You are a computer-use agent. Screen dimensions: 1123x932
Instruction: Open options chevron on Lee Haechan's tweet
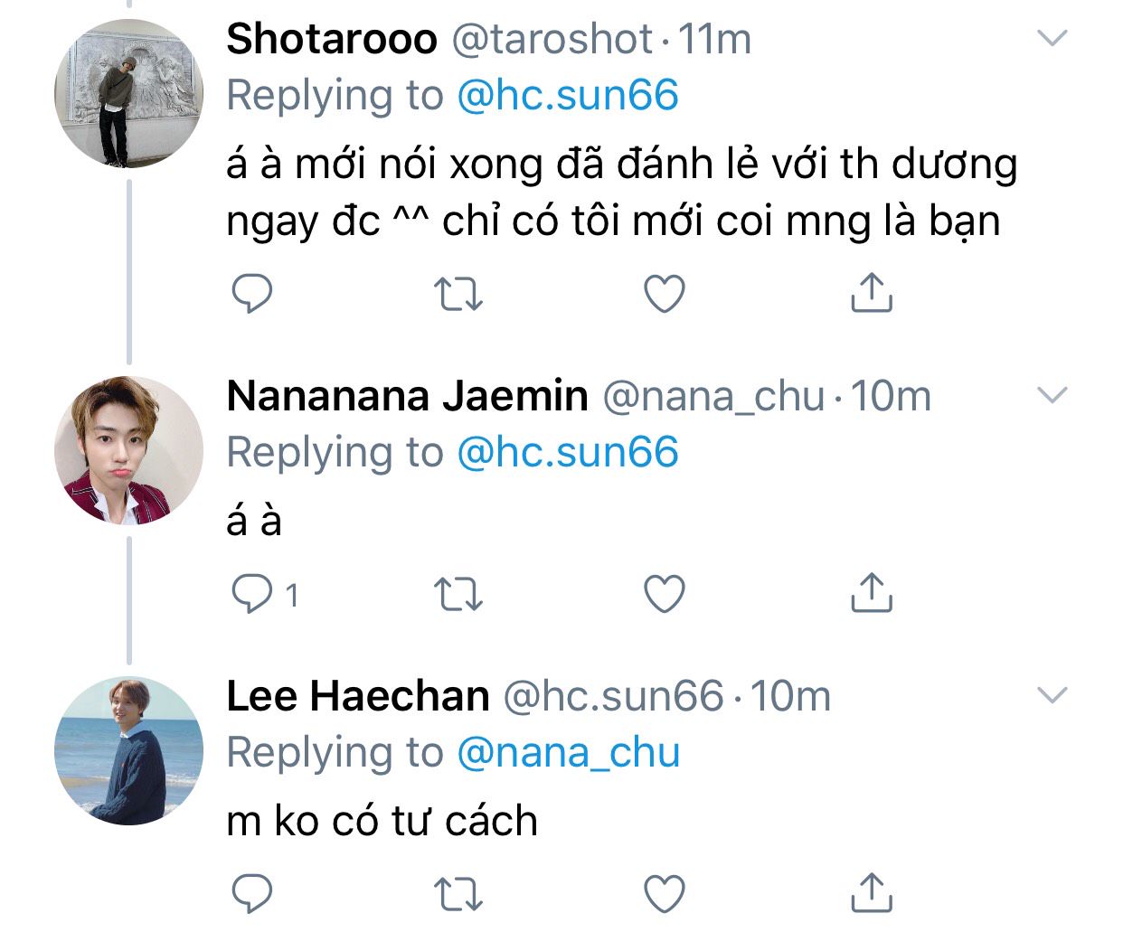pyautogui.click(x=1052, y=695)
